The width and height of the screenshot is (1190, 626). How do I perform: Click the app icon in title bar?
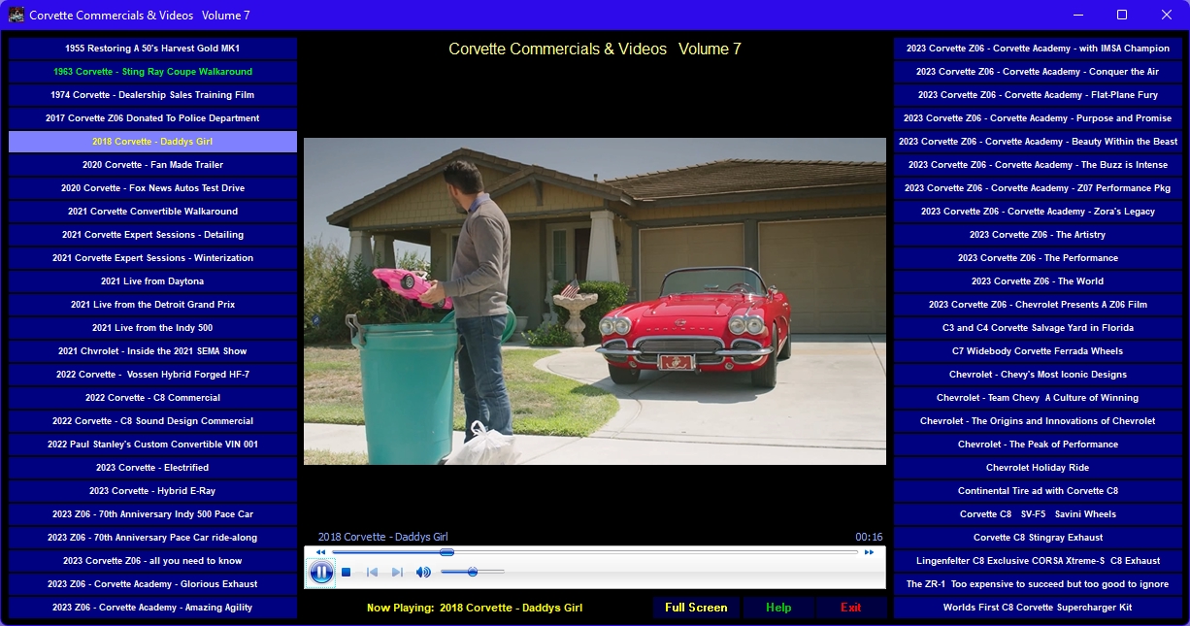click(x=17, y=15)
